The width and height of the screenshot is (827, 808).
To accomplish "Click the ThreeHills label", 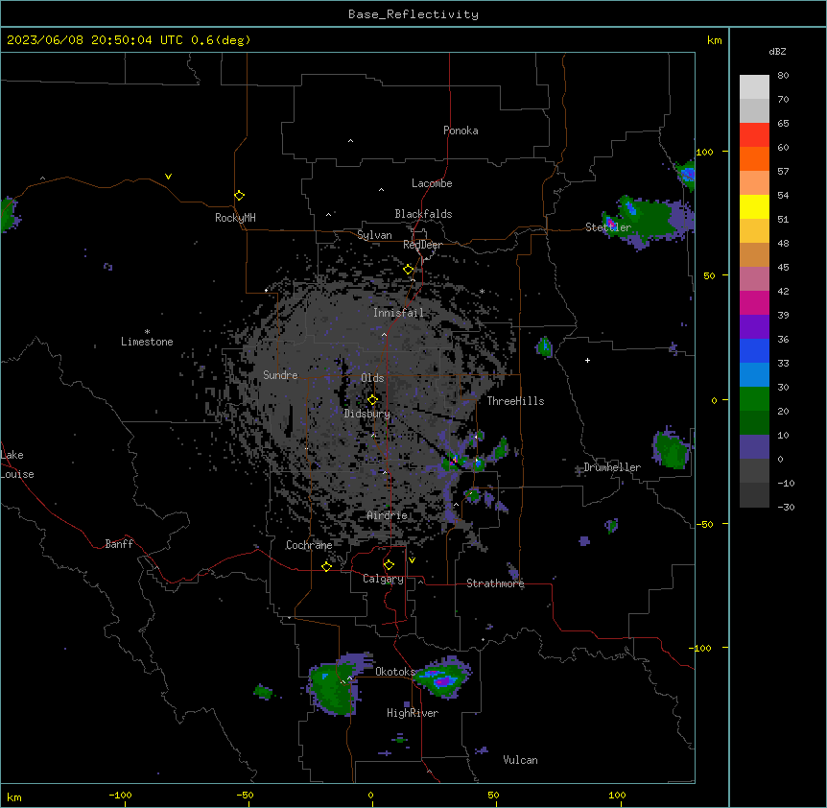I will (515, 401).
